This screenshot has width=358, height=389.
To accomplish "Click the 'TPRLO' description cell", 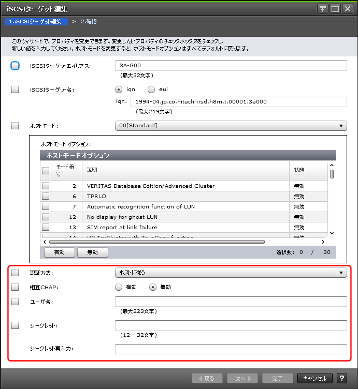I will pyautogui.click(x=185, y=196).
